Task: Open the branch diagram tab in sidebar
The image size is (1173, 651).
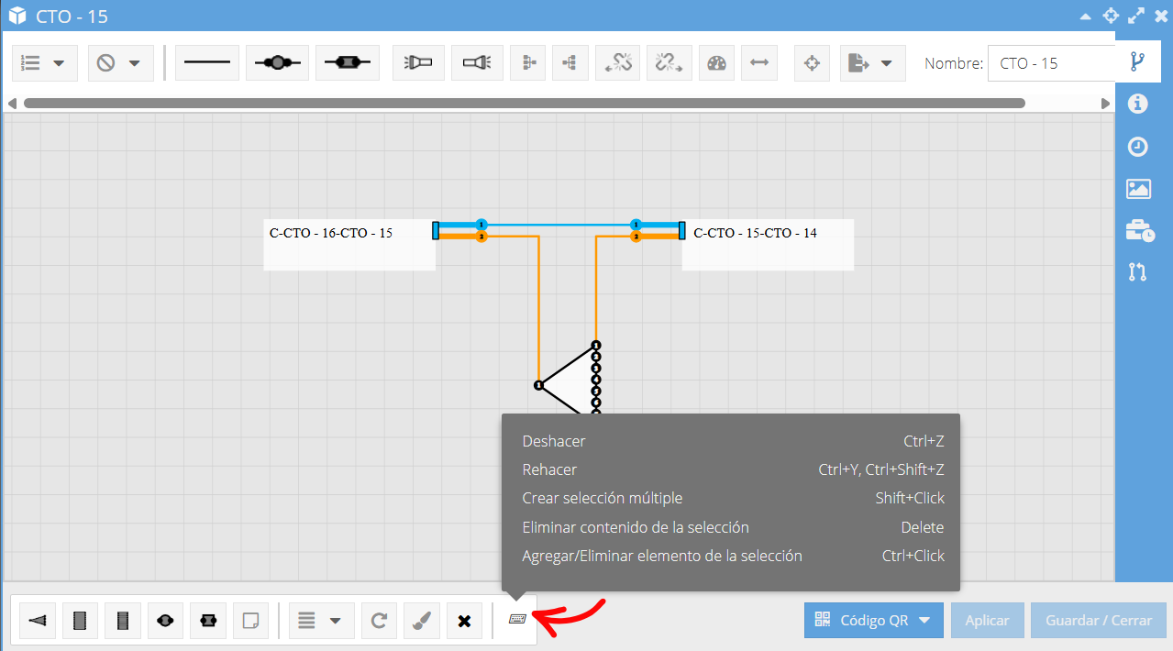Action: pos(1138,61)
